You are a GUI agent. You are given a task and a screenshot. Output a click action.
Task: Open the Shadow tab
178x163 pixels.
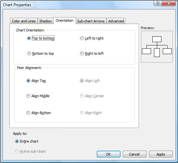coord(45,21)
